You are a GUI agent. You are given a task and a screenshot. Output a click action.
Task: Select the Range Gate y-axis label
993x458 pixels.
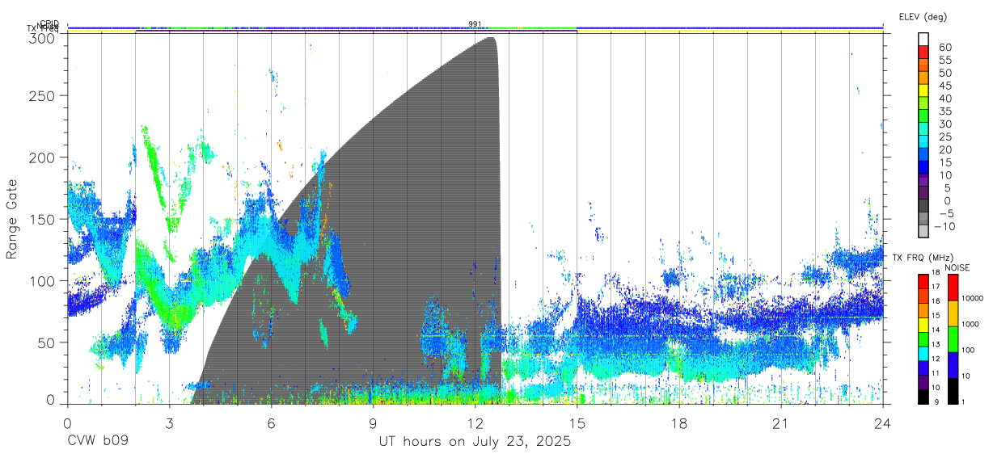(12, 220)
